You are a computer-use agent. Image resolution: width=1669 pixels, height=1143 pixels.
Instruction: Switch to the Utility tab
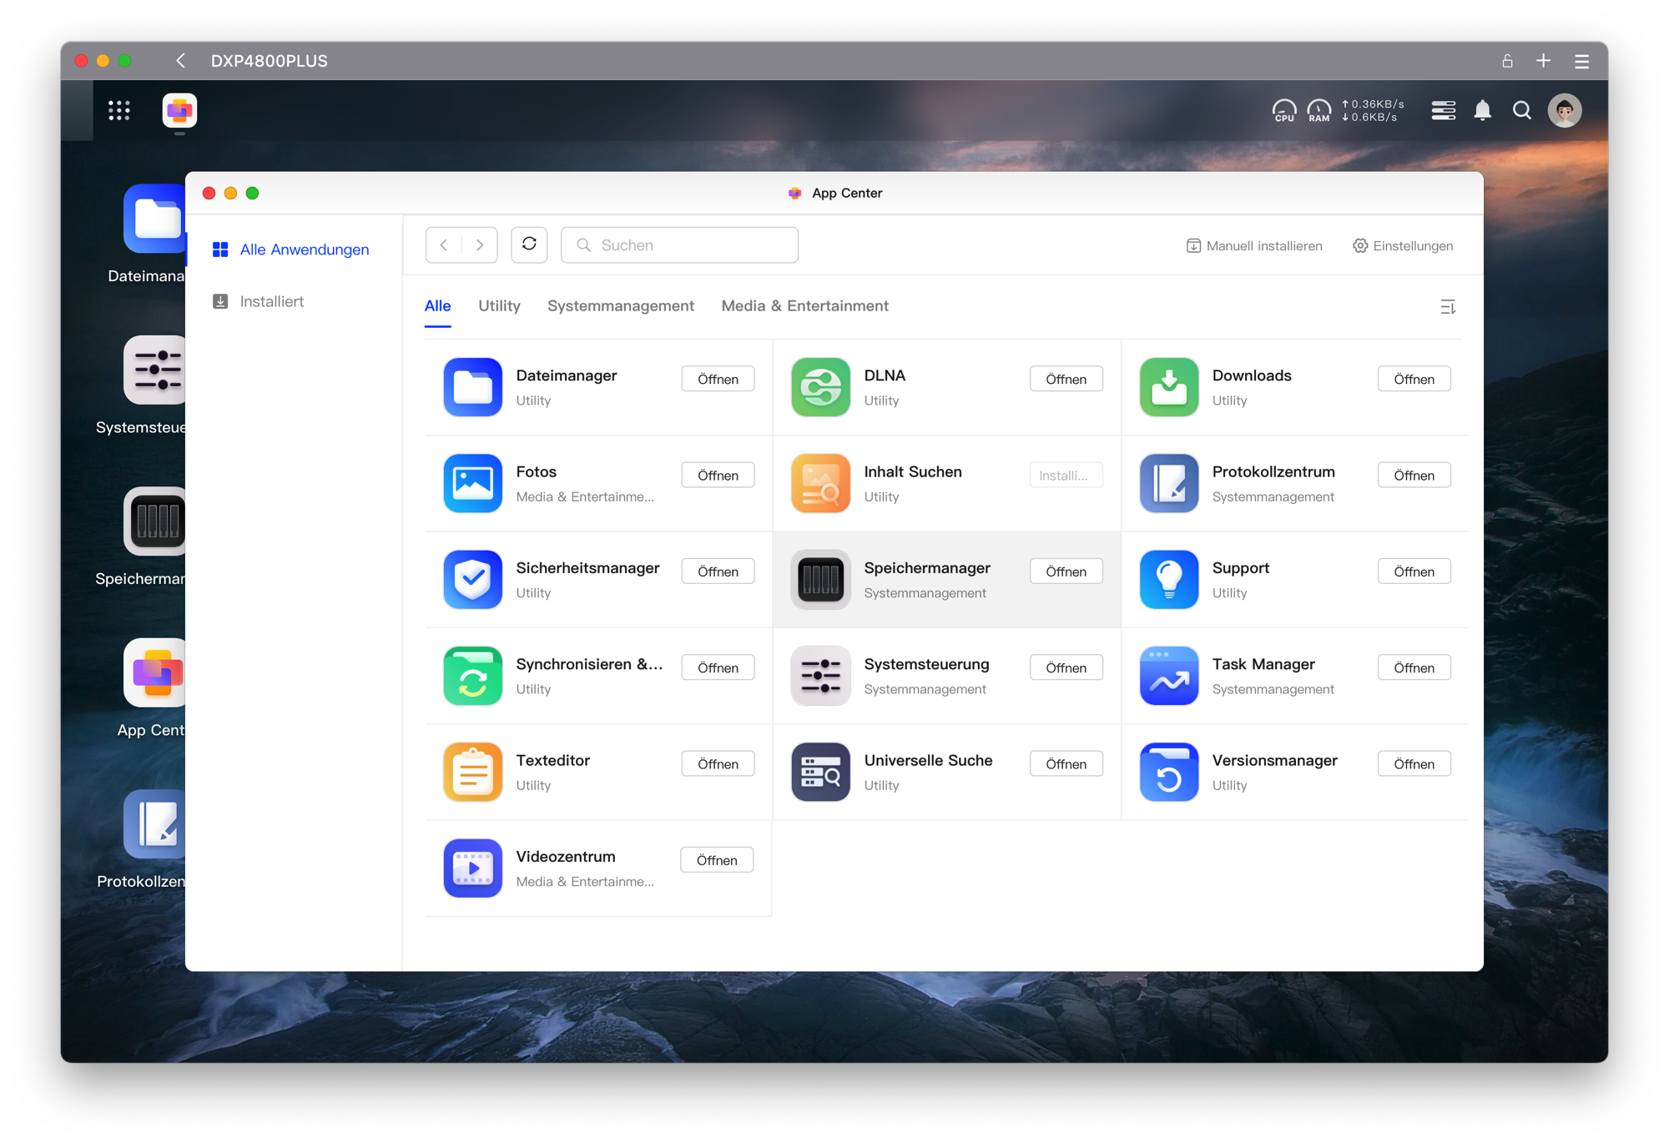coord(499,305)
